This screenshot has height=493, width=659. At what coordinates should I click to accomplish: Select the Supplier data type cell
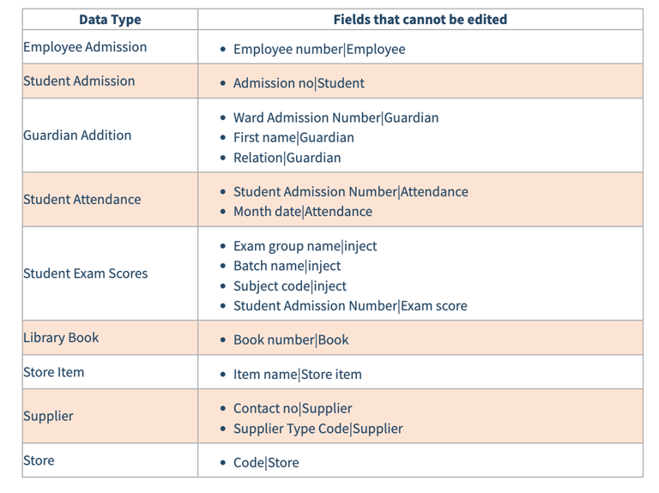point(48,416)
